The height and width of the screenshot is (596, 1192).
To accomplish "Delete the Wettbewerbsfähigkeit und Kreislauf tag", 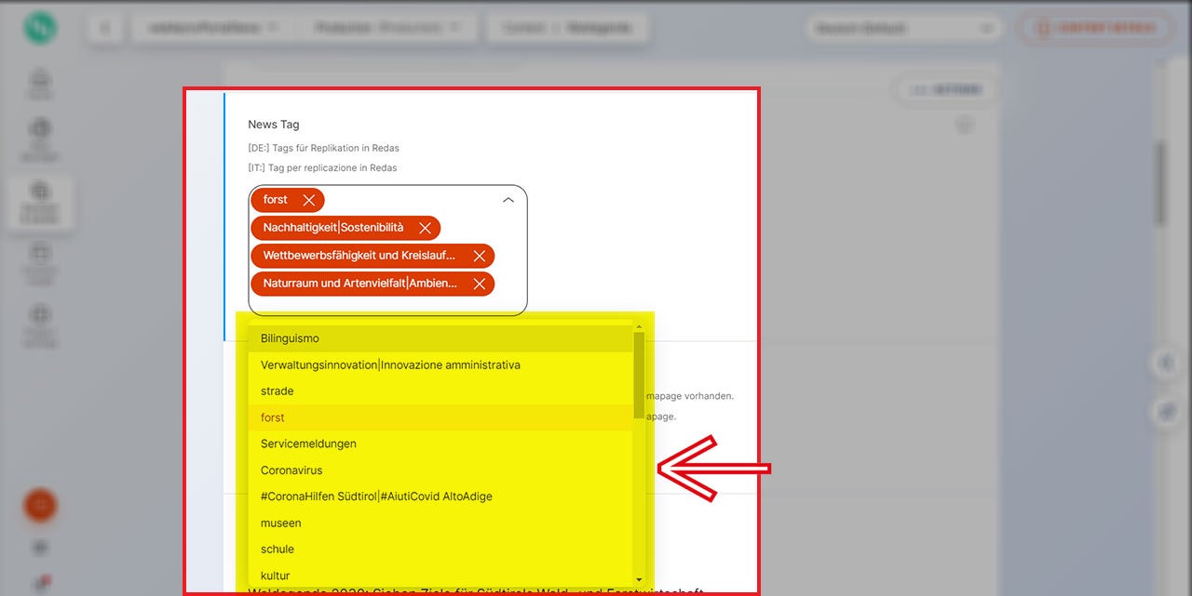I will (x=479, y=256).
